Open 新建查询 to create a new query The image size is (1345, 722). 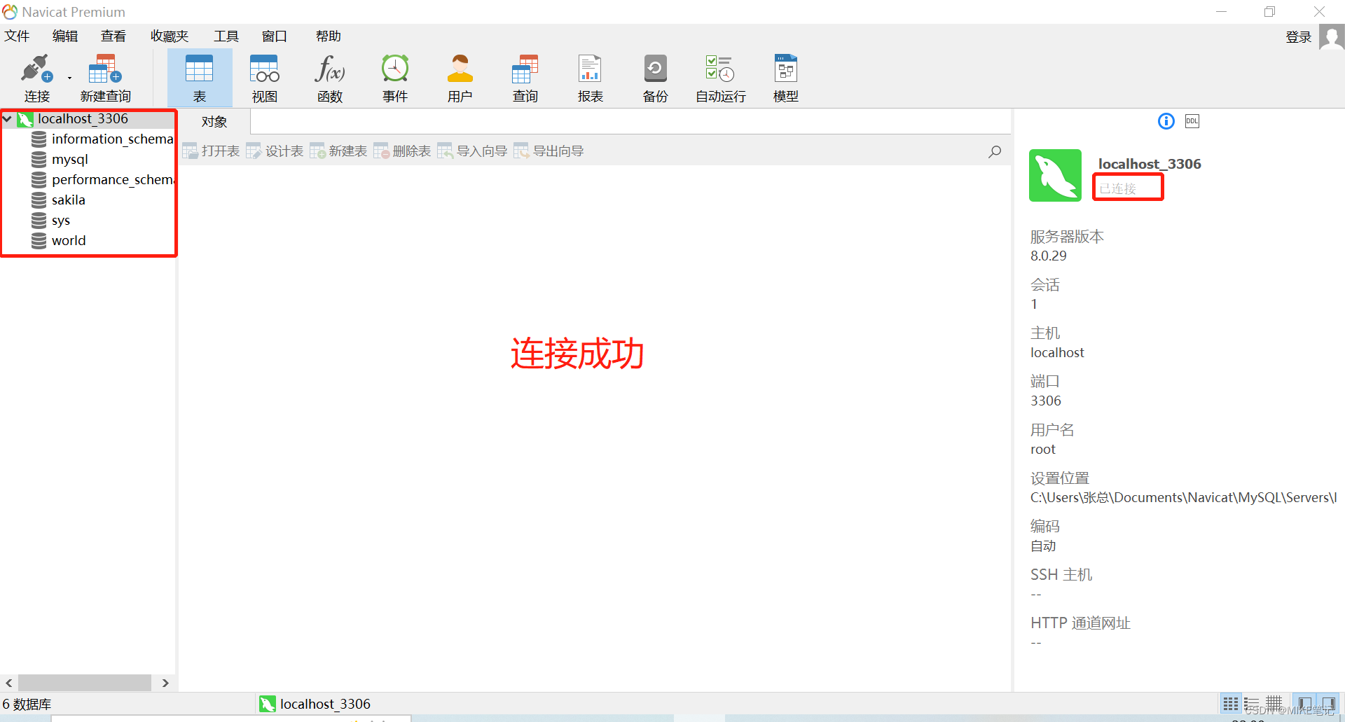pos(104,77)
